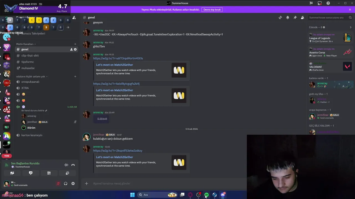
Task: Click Devre dışı bırak button
Action: (x=212, y=9)
